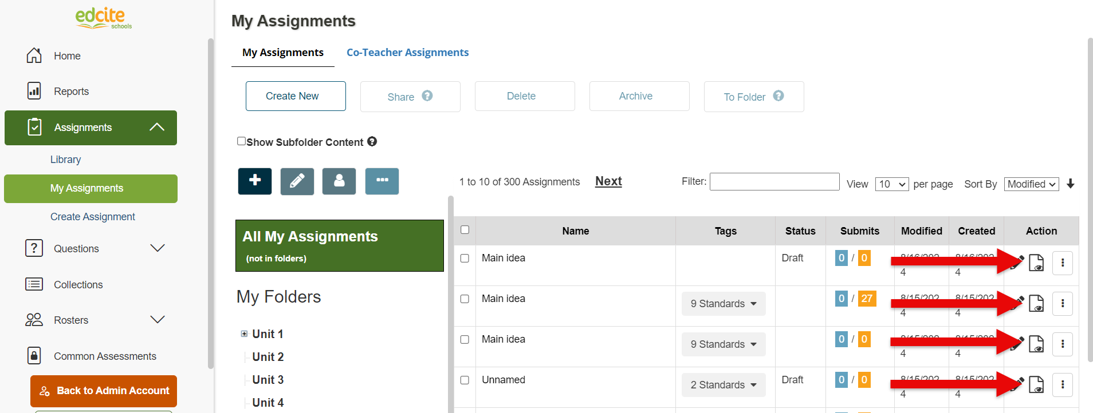Enable Show Subfolder Content checkbox
1093x413 pixels.
[242, 141]
